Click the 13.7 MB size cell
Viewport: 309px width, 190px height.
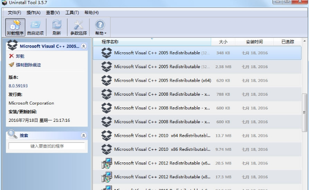pyautogui.click(x=223, y=136)
